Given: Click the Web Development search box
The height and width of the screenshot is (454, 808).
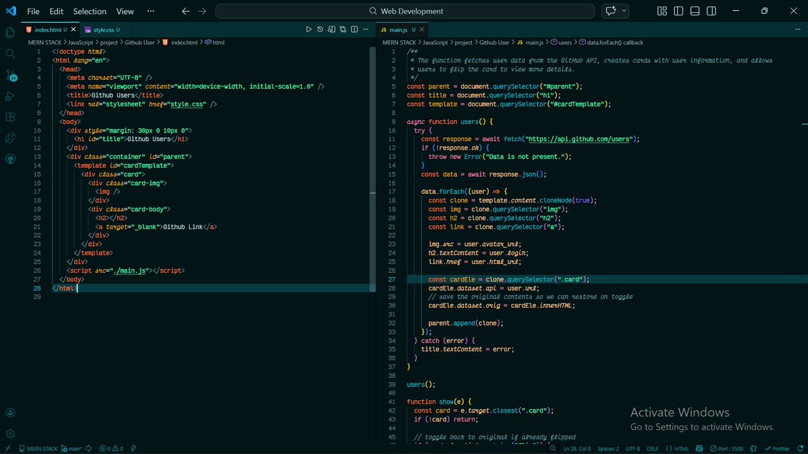Looking at the screenshot, I should tap(405, 11).
